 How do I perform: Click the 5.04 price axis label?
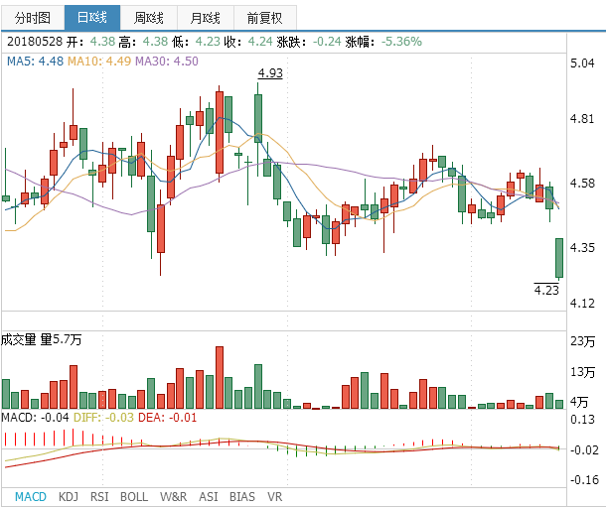[582, 63]
